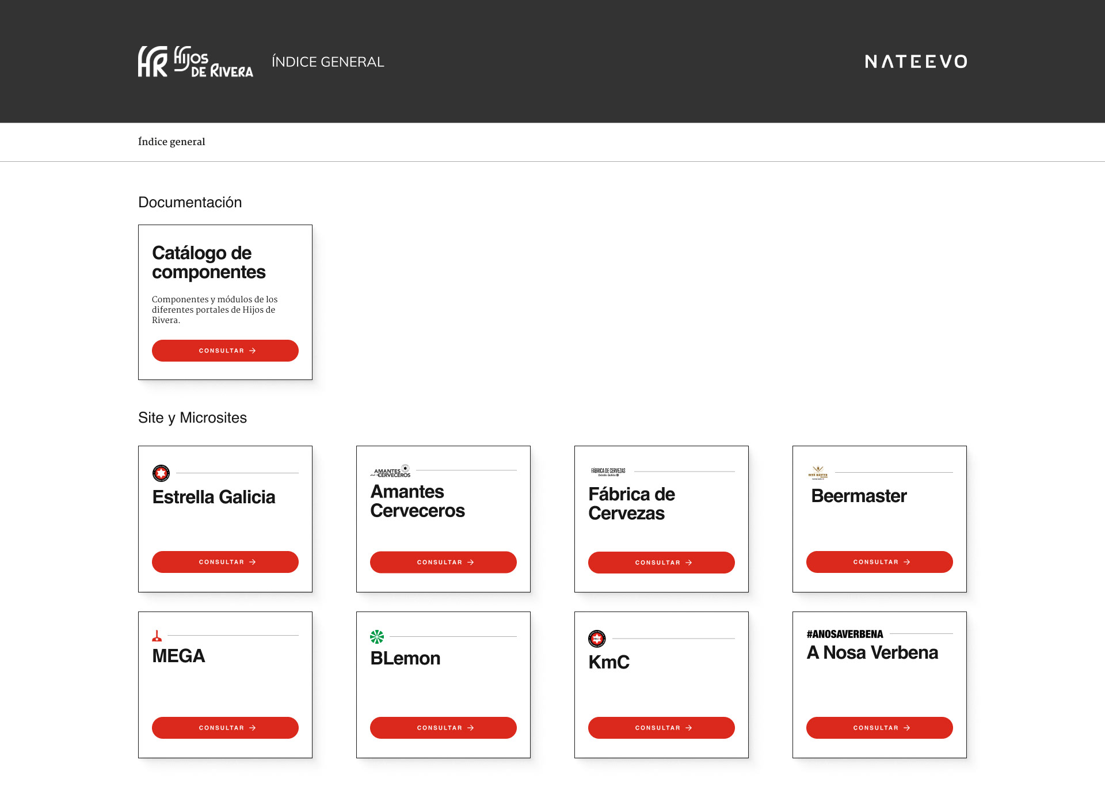
Task: Click the Beermaster card title
Action: point(859,496)
